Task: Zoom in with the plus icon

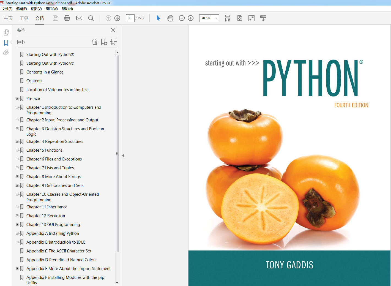Action: click(191, 18)
